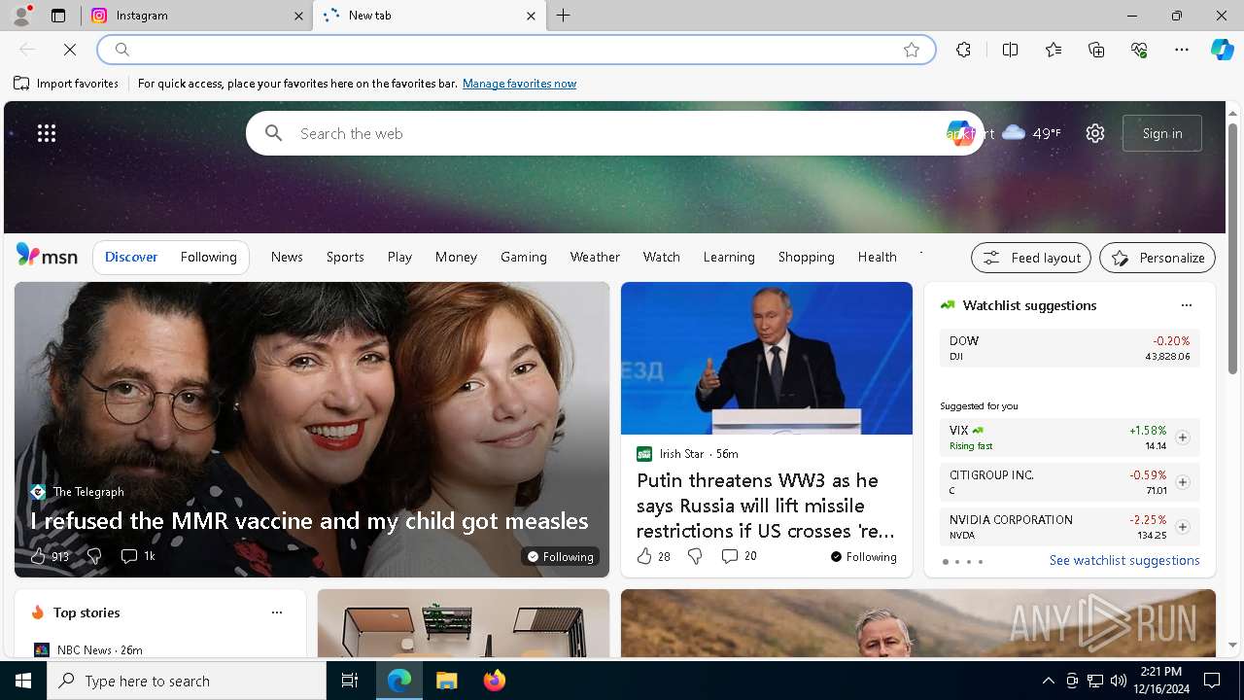
Task: Open Feed layout options
Action: coord(1031,258)
